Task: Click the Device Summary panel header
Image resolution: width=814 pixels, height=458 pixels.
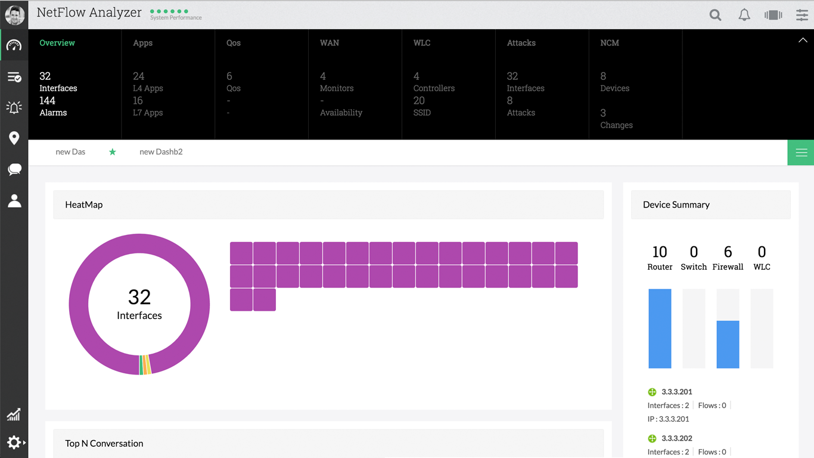Action: coord(710,205)
